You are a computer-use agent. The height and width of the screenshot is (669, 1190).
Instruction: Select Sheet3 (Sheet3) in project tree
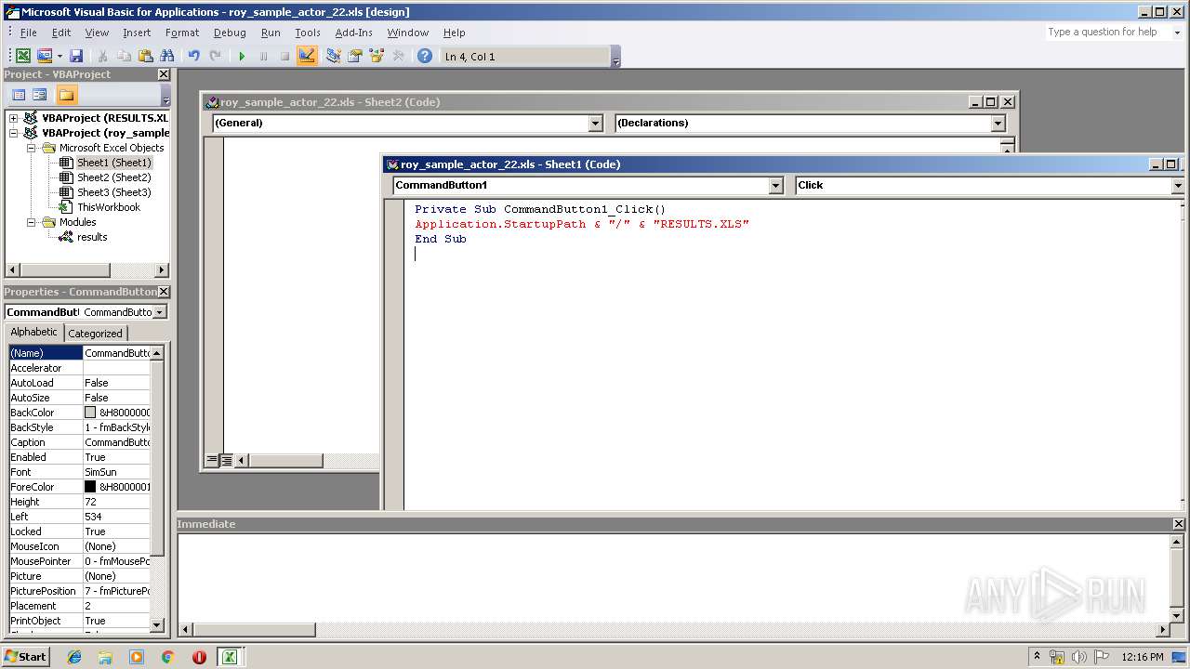[113, 192]
